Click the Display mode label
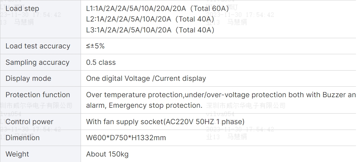 [28, 78]
